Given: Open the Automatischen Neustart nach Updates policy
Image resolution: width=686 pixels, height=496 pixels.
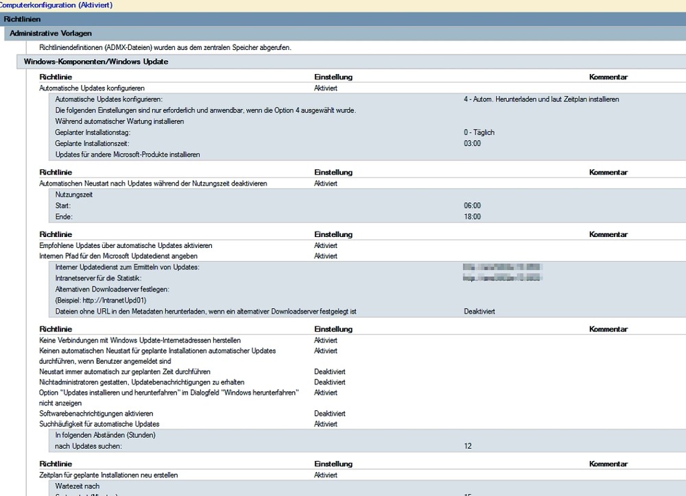Looking at the screenshot, I should click(153, 184).
